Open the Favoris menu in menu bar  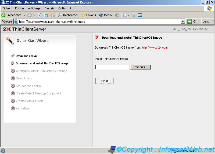pyautogui.click(x=49, y=8)
